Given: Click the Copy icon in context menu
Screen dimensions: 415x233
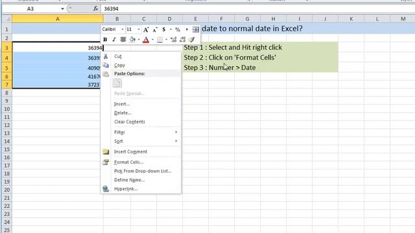Looking at the screenshot, I should 106,65.
